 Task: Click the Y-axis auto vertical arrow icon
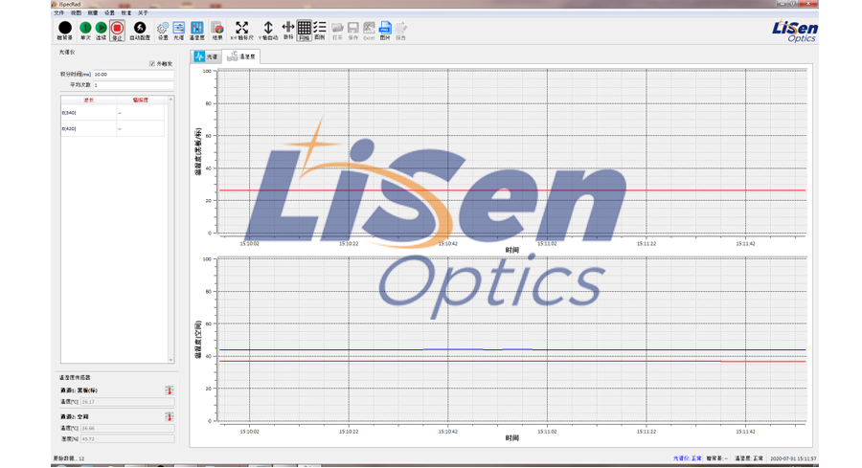click(268, 31)
